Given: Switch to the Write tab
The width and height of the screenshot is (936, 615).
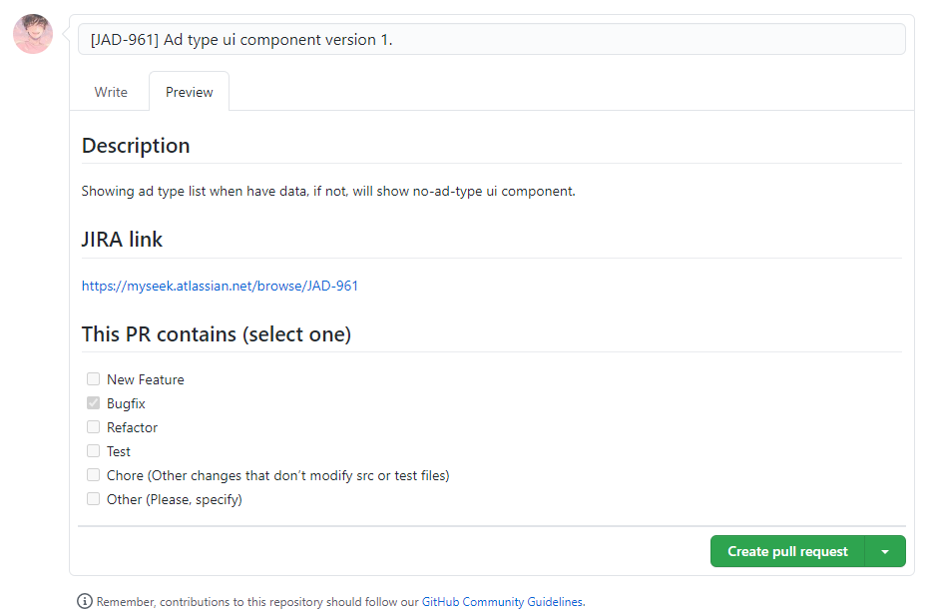Looking at the screenshot, I should (x=111, y=92).
